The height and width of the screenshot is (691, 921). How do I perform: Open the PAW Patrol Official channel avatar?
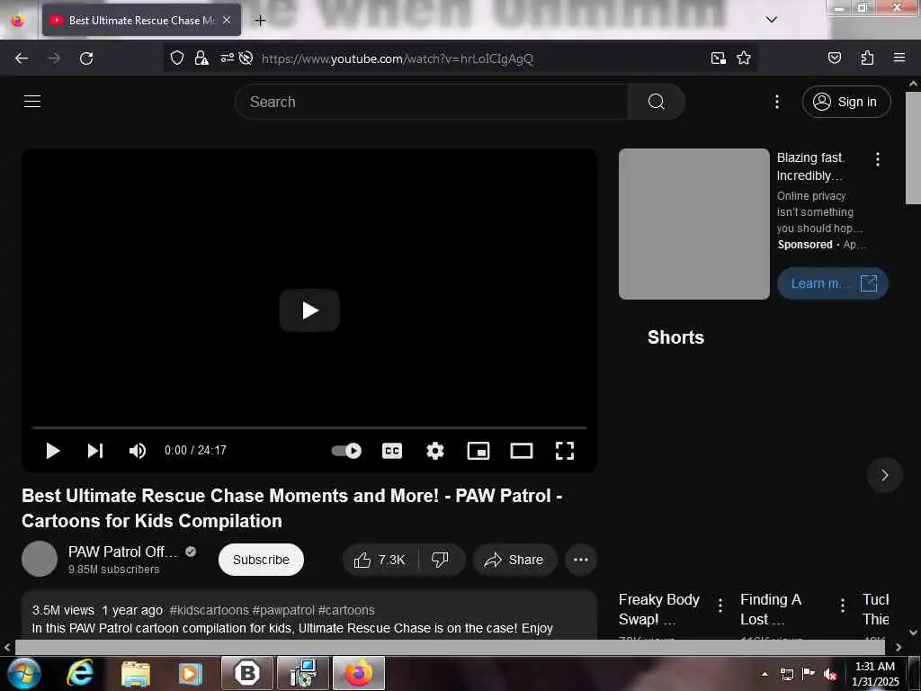click(x=40, y=559)
